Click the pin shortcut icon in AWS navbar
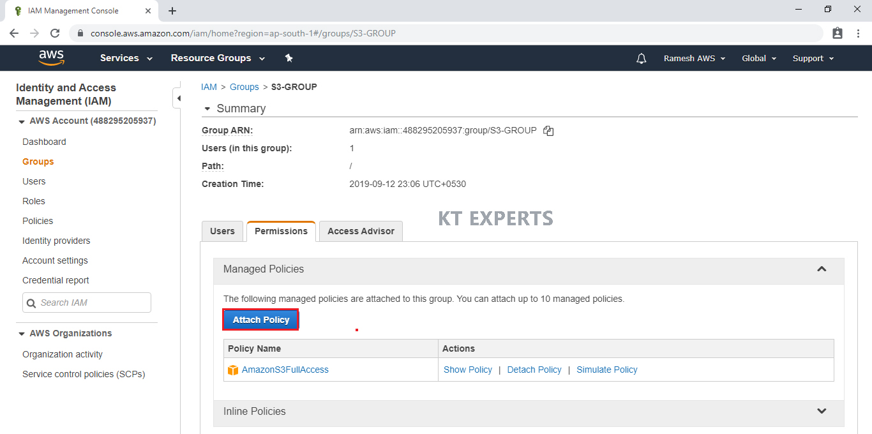 coord(289,58)
